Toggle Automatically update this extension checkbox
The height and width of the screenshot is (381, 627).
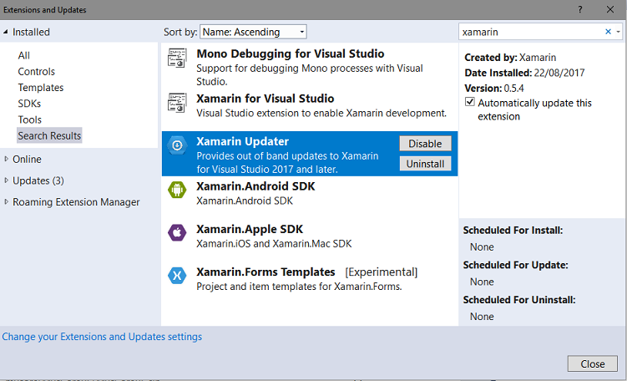[x=470, y=102]
